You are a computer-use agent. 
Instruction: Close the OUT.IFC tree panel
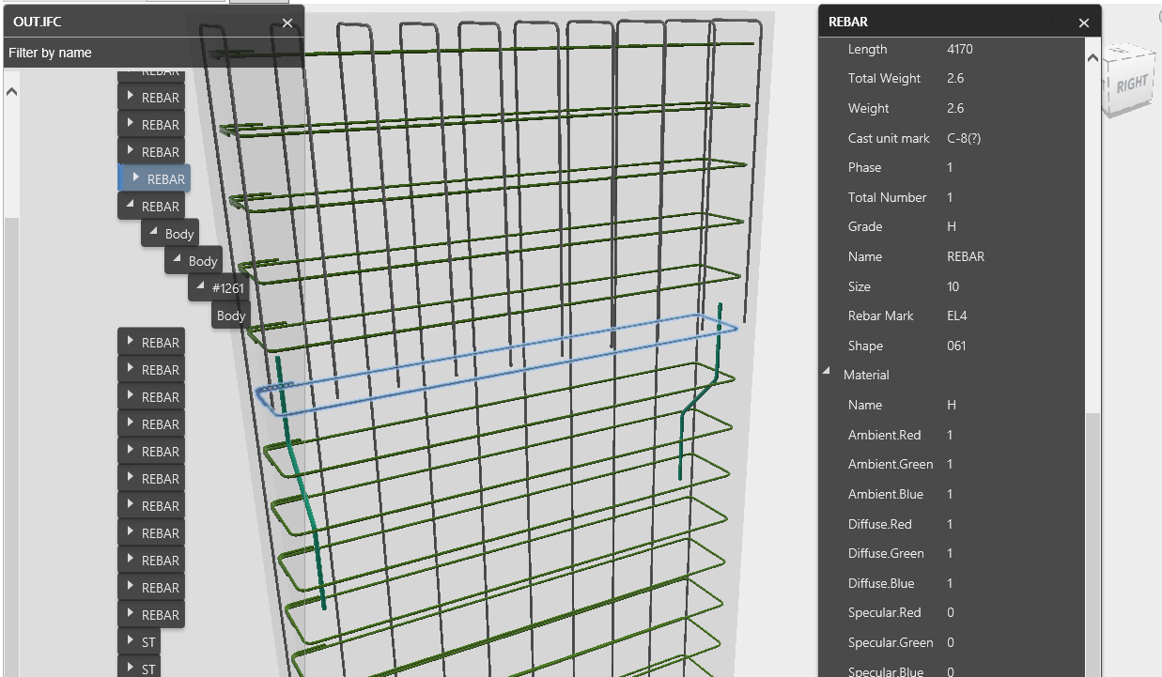pos(287,23)
